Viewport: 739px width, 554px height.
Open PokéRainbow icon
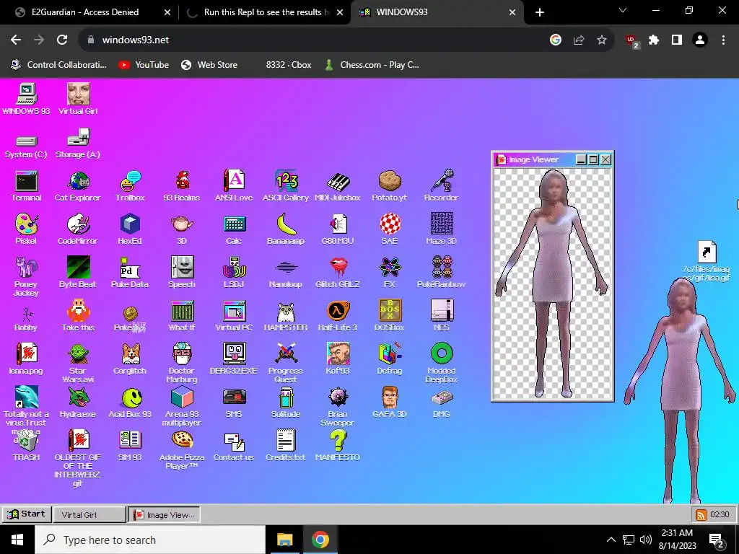tap(441, 272)
